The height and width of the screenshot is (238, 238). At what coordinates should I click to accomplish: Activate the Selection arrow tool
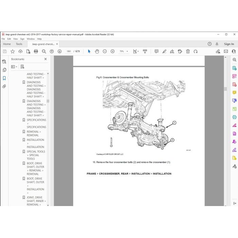(x=89, y=51)
